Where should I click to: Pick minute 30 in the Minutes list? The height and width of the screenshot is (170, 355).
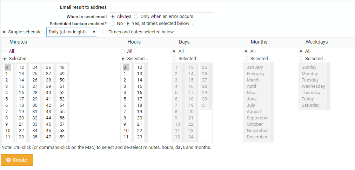pos(35,105)
